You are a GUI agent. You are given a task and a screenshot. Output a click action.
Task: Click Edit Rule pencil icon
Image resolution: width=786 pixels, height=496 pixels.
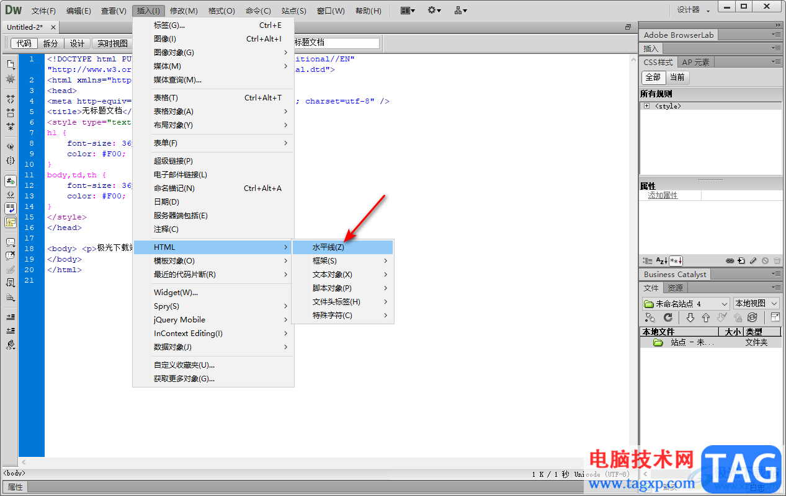point(753,261)
